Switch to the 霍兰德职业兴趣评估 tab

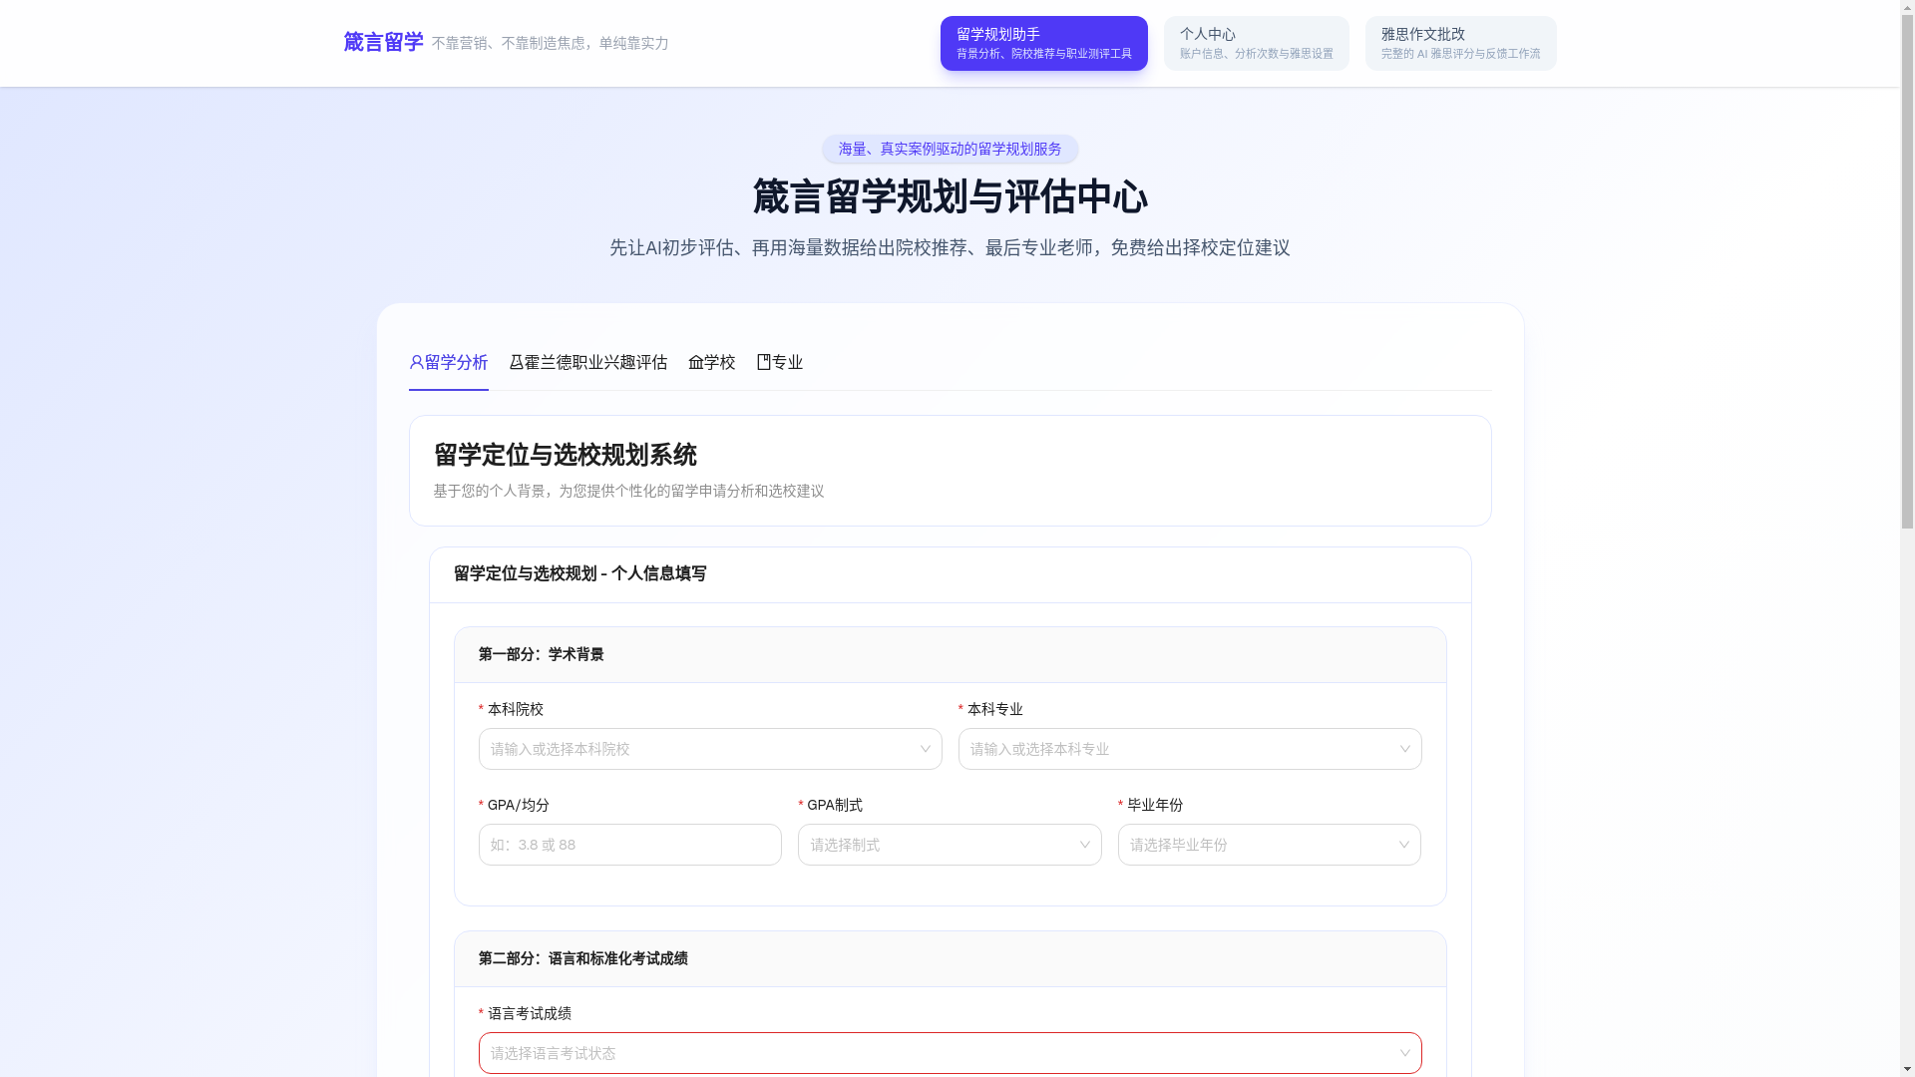[594, 362]
